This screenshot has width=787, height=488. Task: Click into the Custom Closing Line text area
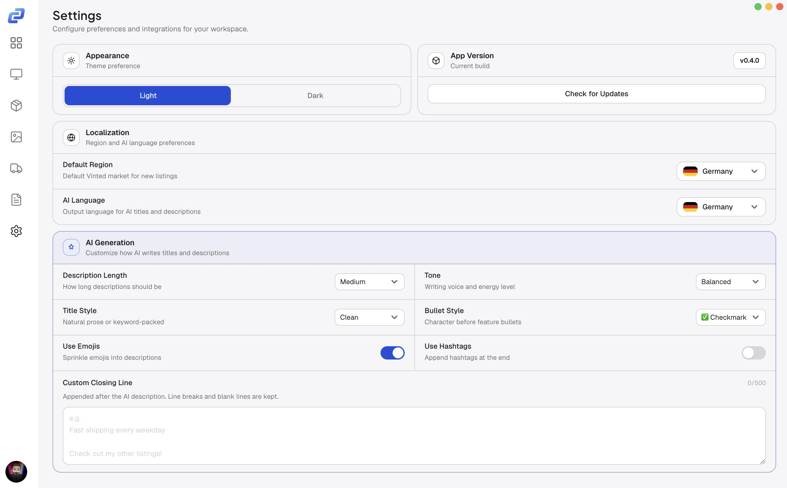[414, 436]
